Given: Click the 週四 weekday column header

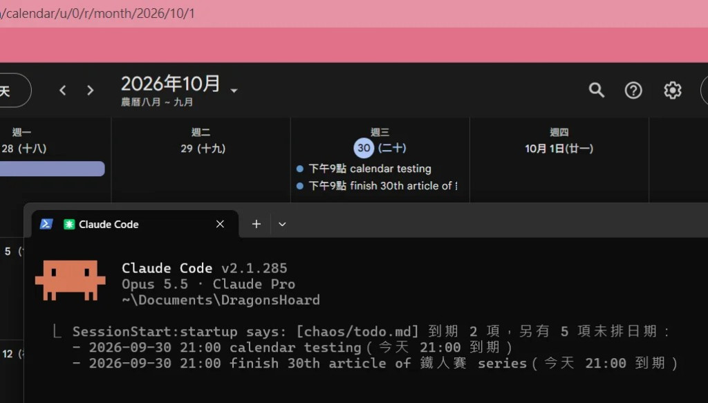Looking at the screenshot, I should pos(559,132).
